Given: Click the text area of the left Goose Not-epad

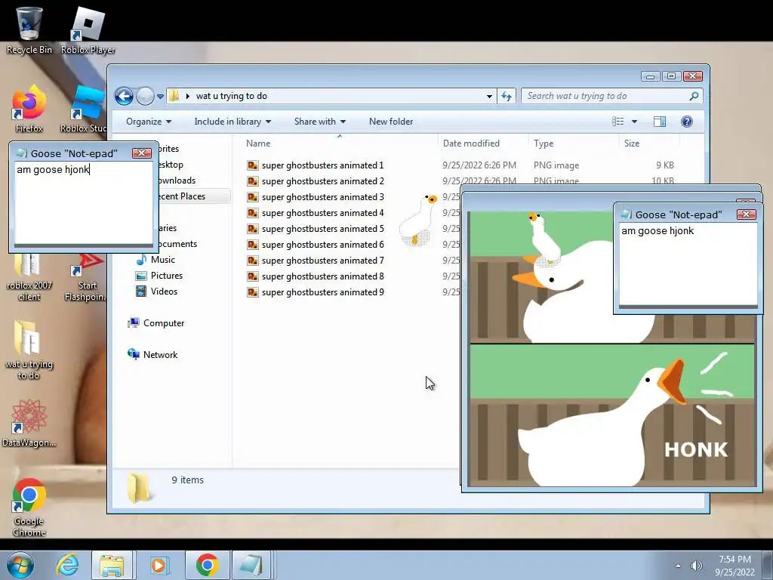Looking at the screenshot, I should pyautogui.click(x=83, y=202).
